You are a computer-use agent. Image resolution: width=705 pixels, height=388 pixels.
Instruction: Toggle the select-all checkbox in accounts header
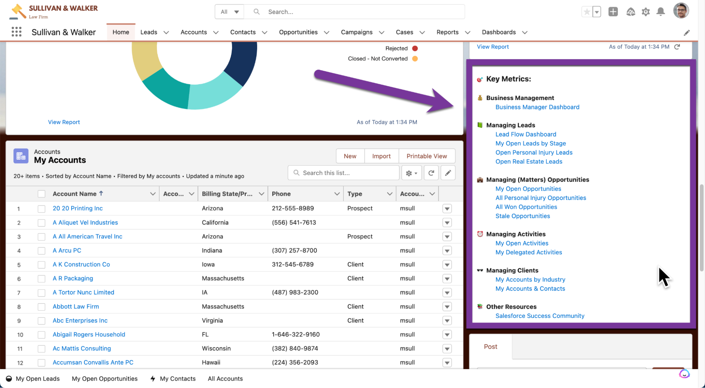pyautogui.click(x=42, y=194)
